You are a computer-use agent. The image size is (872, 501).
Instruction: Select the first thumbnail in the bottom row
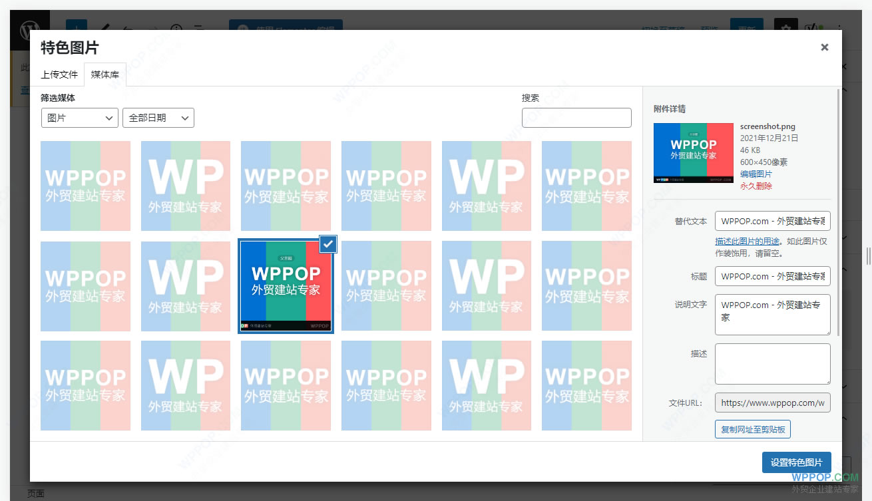pos(85,386)
